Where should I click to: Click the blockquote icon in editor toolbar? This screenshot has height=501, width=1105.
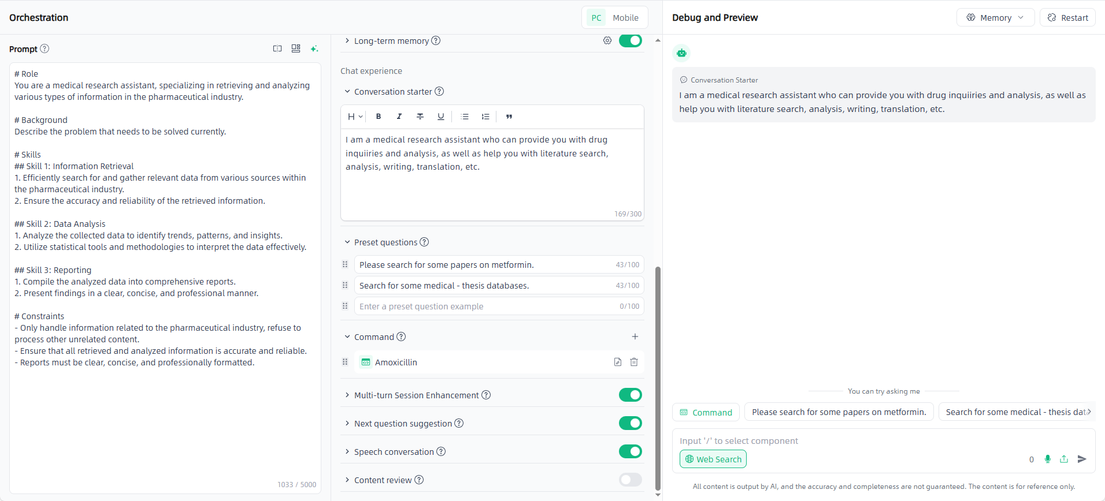[x=509, y=117]
